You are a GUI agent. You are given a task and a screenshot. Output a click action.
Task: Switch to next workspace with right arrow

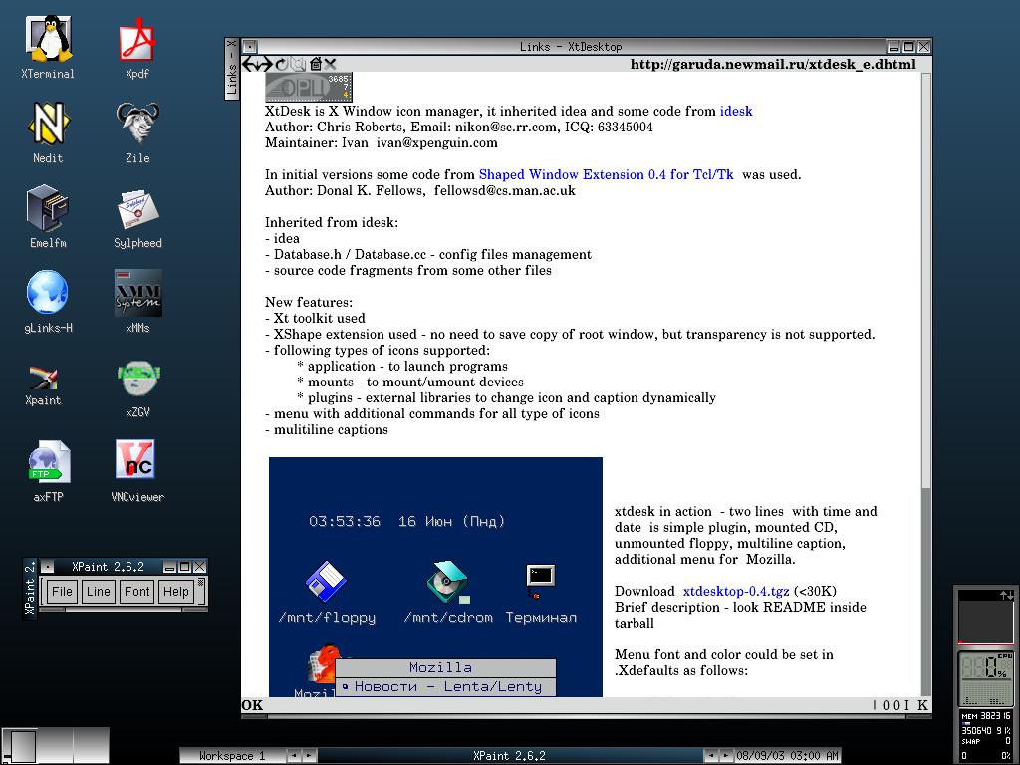point(309,756)
